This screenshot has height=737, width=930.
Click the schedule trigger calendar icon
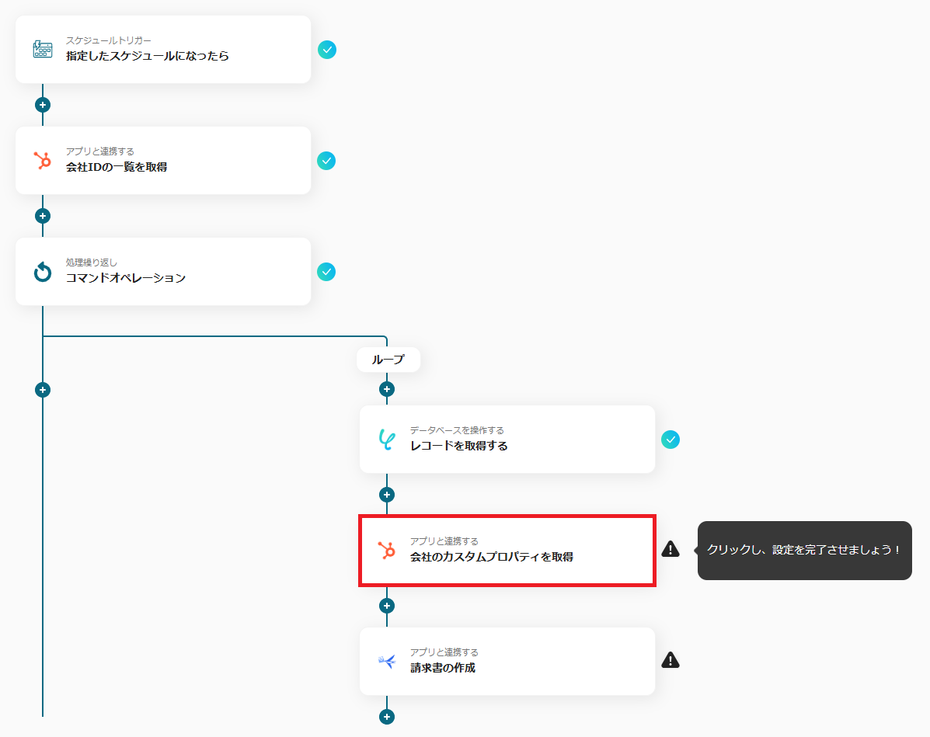point(43,49)
